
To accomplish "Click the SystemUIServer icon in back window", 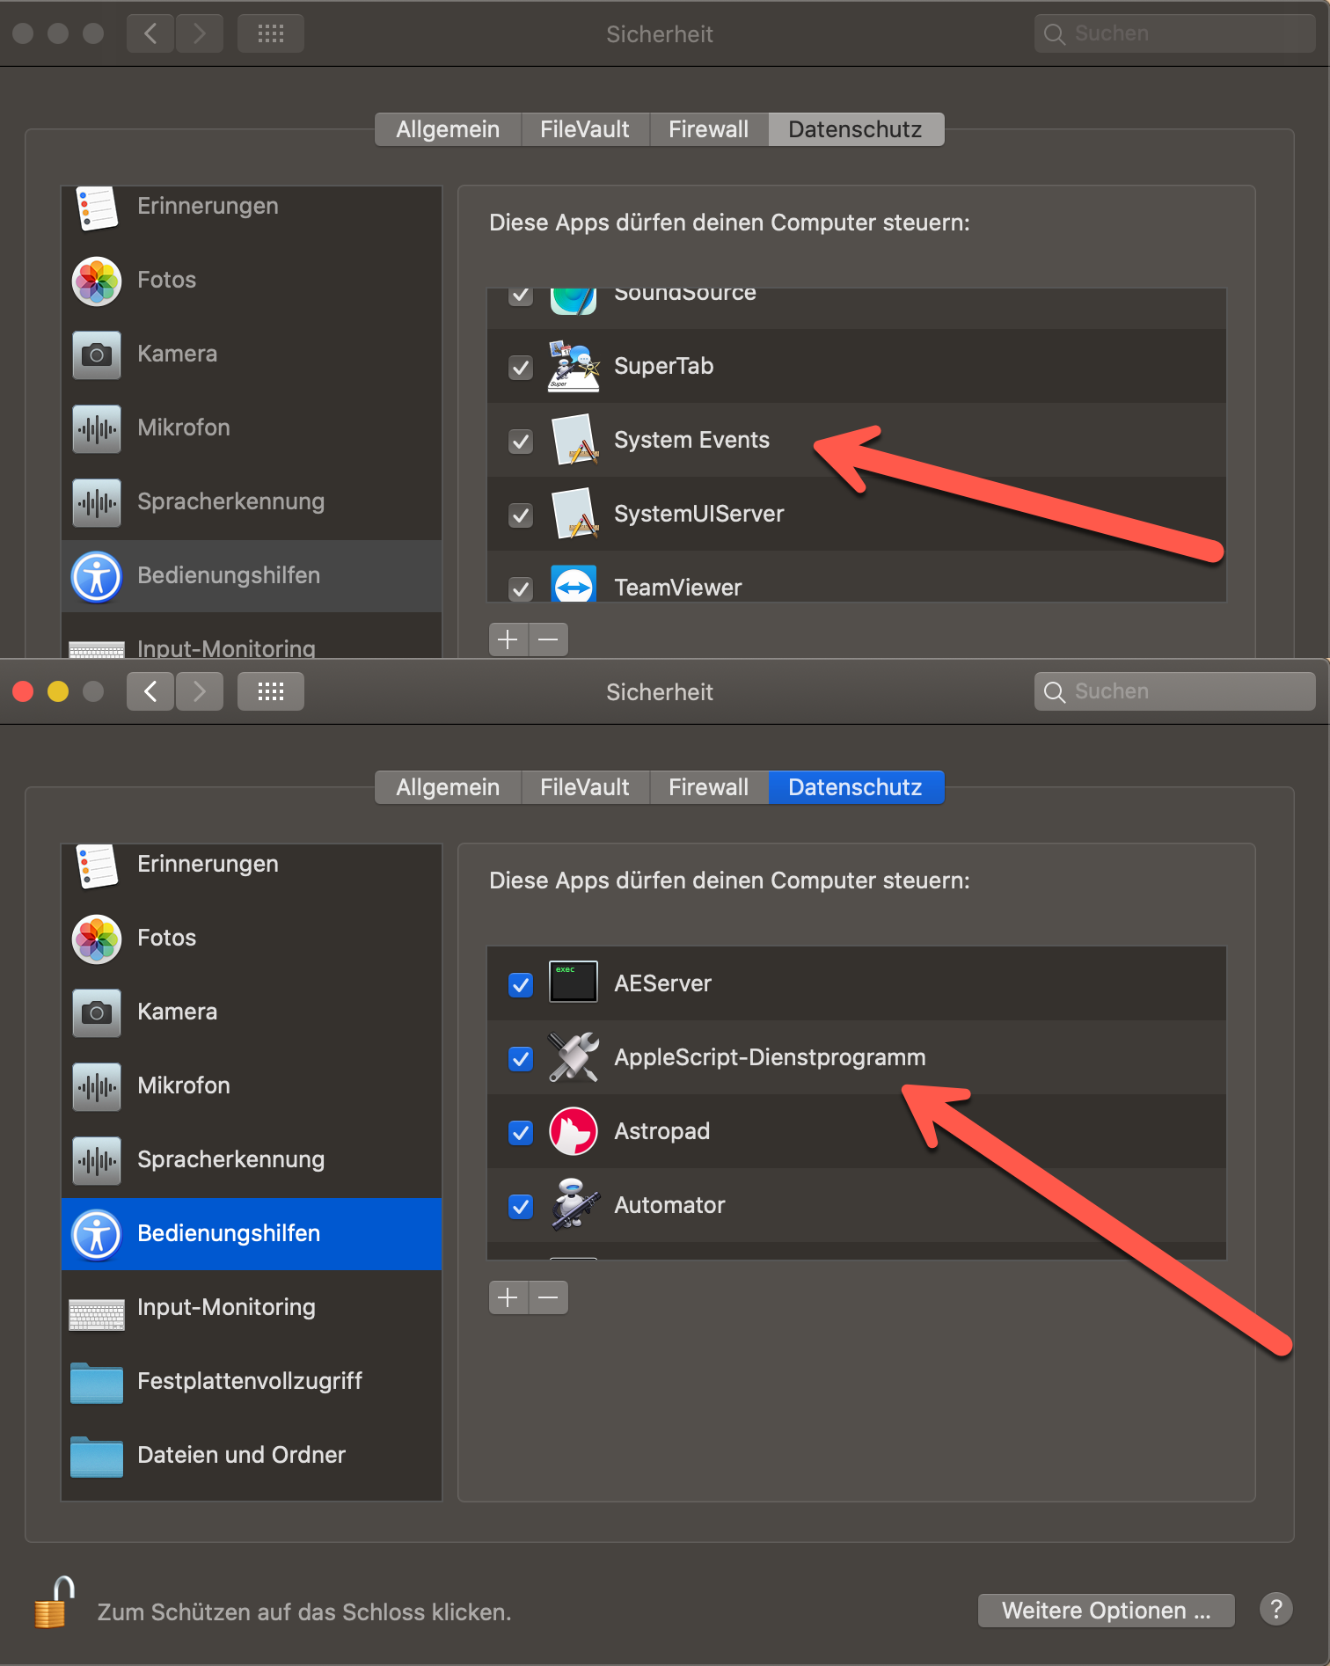I will [x=575, y=514].
